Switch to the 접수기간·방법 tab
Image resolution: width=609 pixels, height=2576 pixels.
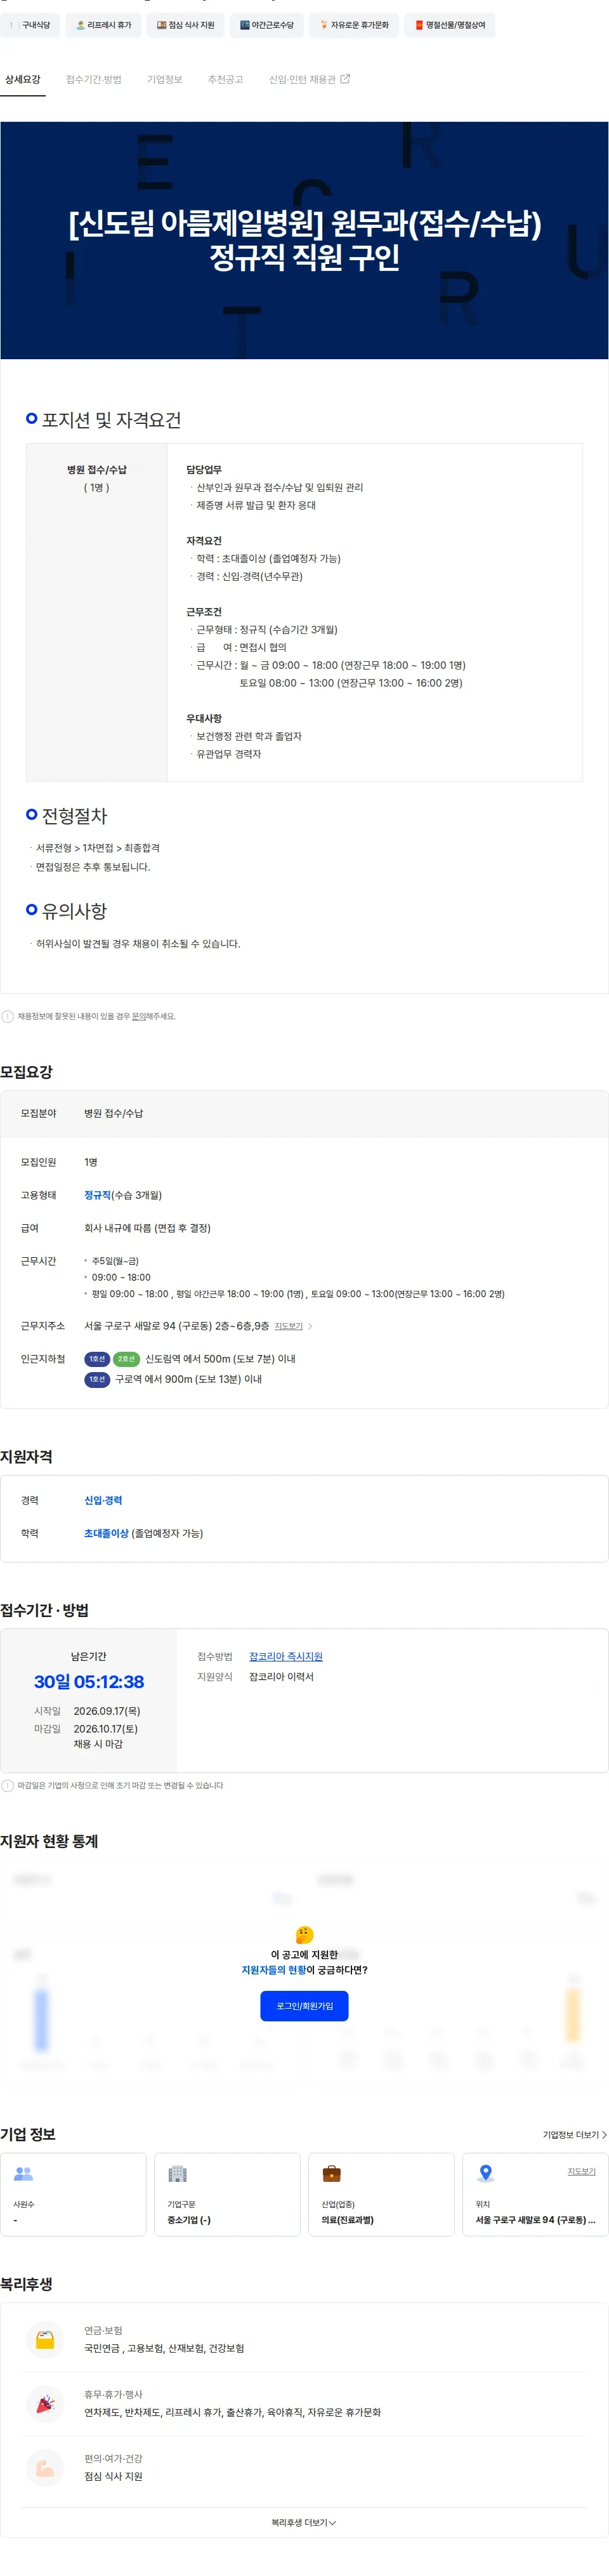94,79
